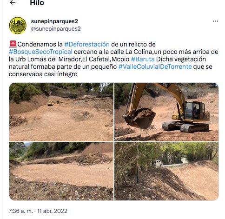Click the @sunepinparques2 handle
Image resolution: width=225 pixels, height=219 pixels.
(56, 29)
